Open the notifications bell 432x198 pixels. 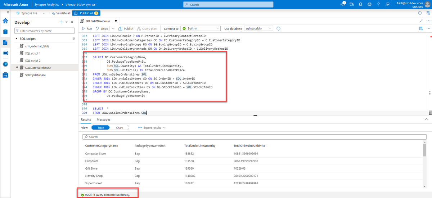coord(361,4)
